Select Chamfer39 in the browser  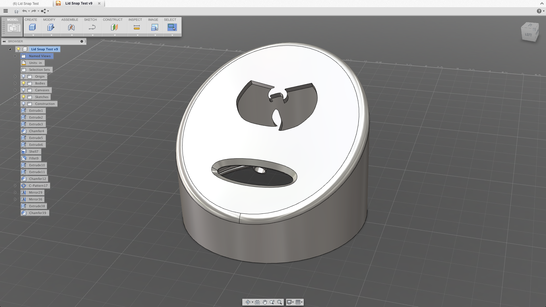[x=35, y=213]
